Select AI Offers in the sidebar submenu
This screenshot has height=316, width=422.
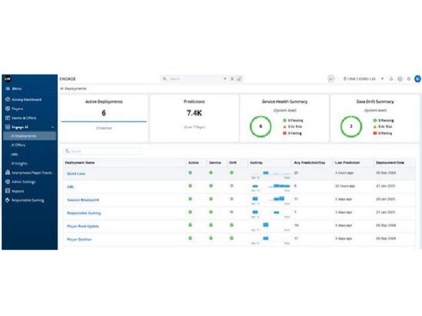coord(18,145)
